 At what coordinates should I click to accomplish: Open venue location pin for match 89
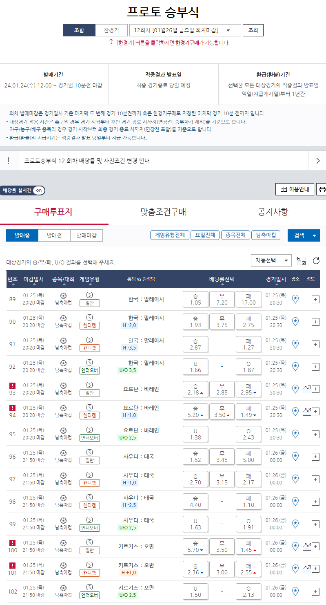(295, 299)
